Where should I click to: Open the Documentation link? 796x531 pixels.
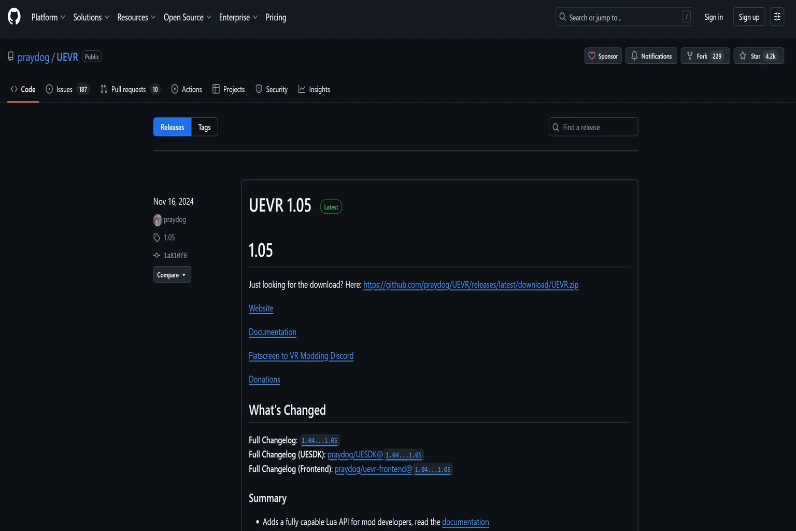point(273,332)
